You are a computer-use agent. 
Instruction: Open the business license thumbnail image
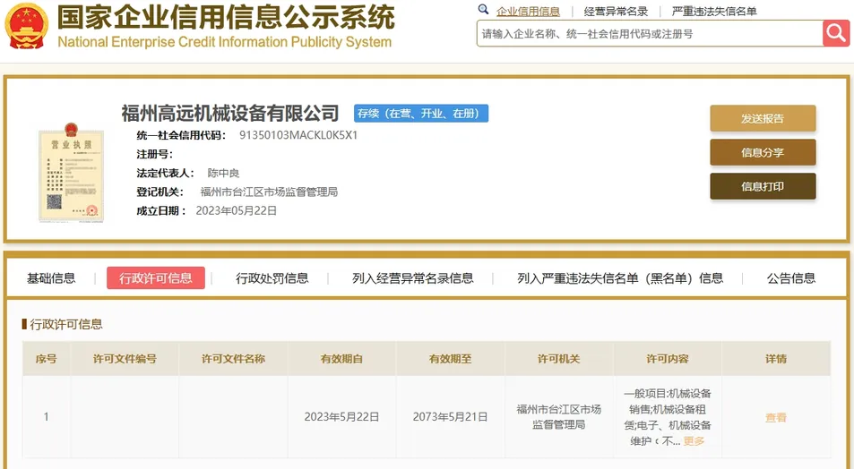click(71, 173)
